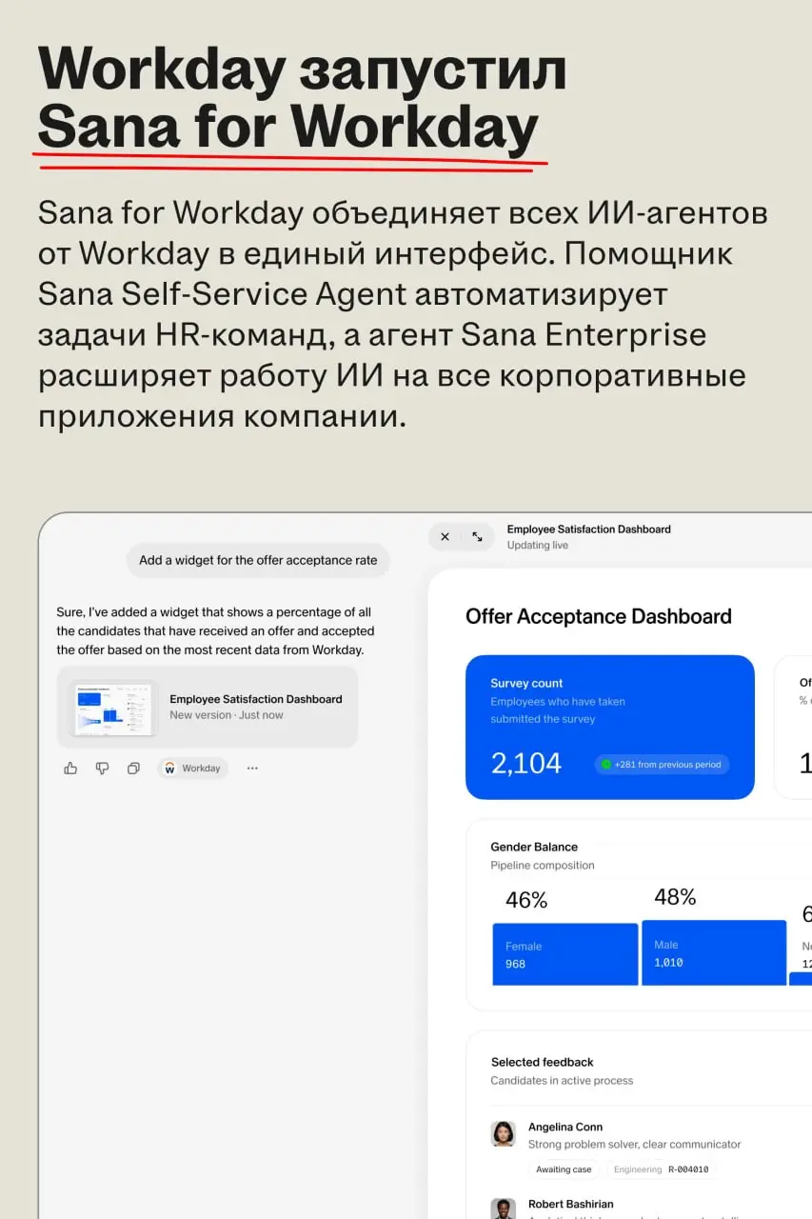This screenshot has width=812, height=1219.
Task: Select the 'Workday' source chip under the response
Action: tap(192, 768)
